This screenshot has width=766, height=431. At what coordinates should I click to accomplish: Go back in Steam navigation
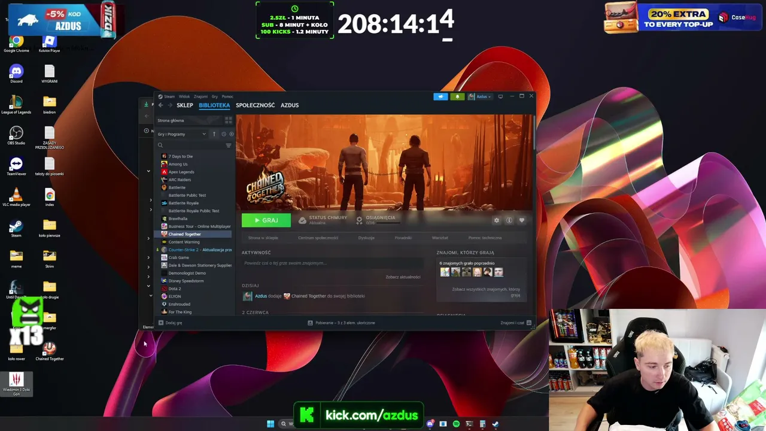[x=160, y=105]
